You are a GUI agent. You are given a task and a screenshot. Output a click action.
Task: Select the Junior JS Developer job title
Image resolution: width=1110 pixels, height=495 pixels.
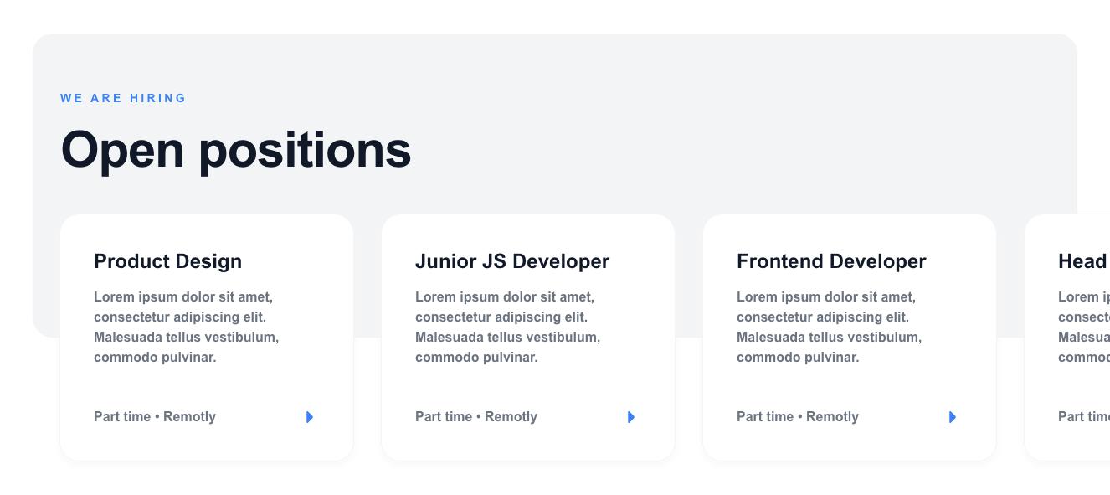coord(512,261)
